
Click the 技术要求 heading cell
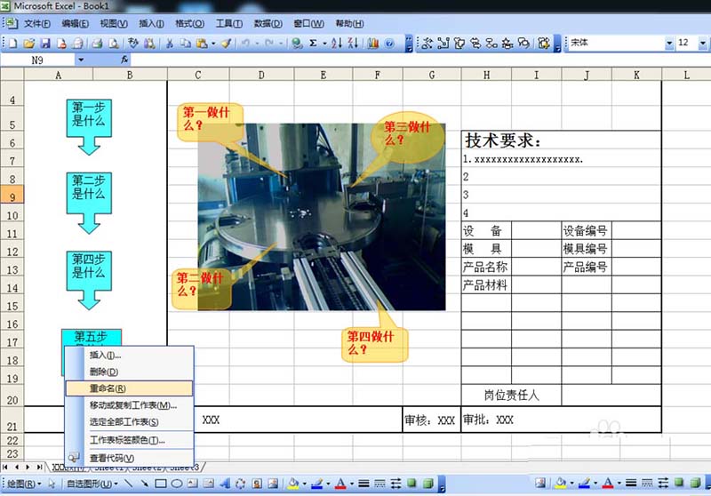point(503,140)
